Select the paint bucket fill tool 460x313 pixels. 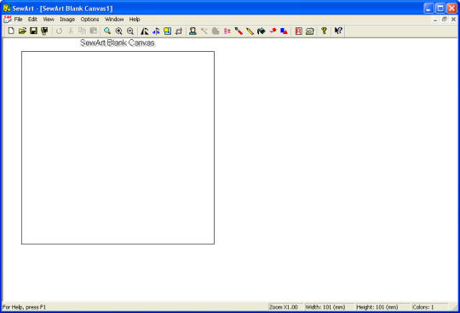(x=262, y=31)
